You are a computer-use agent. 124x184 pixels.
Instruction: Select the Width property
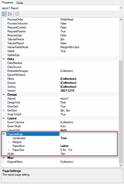[11, 154]
